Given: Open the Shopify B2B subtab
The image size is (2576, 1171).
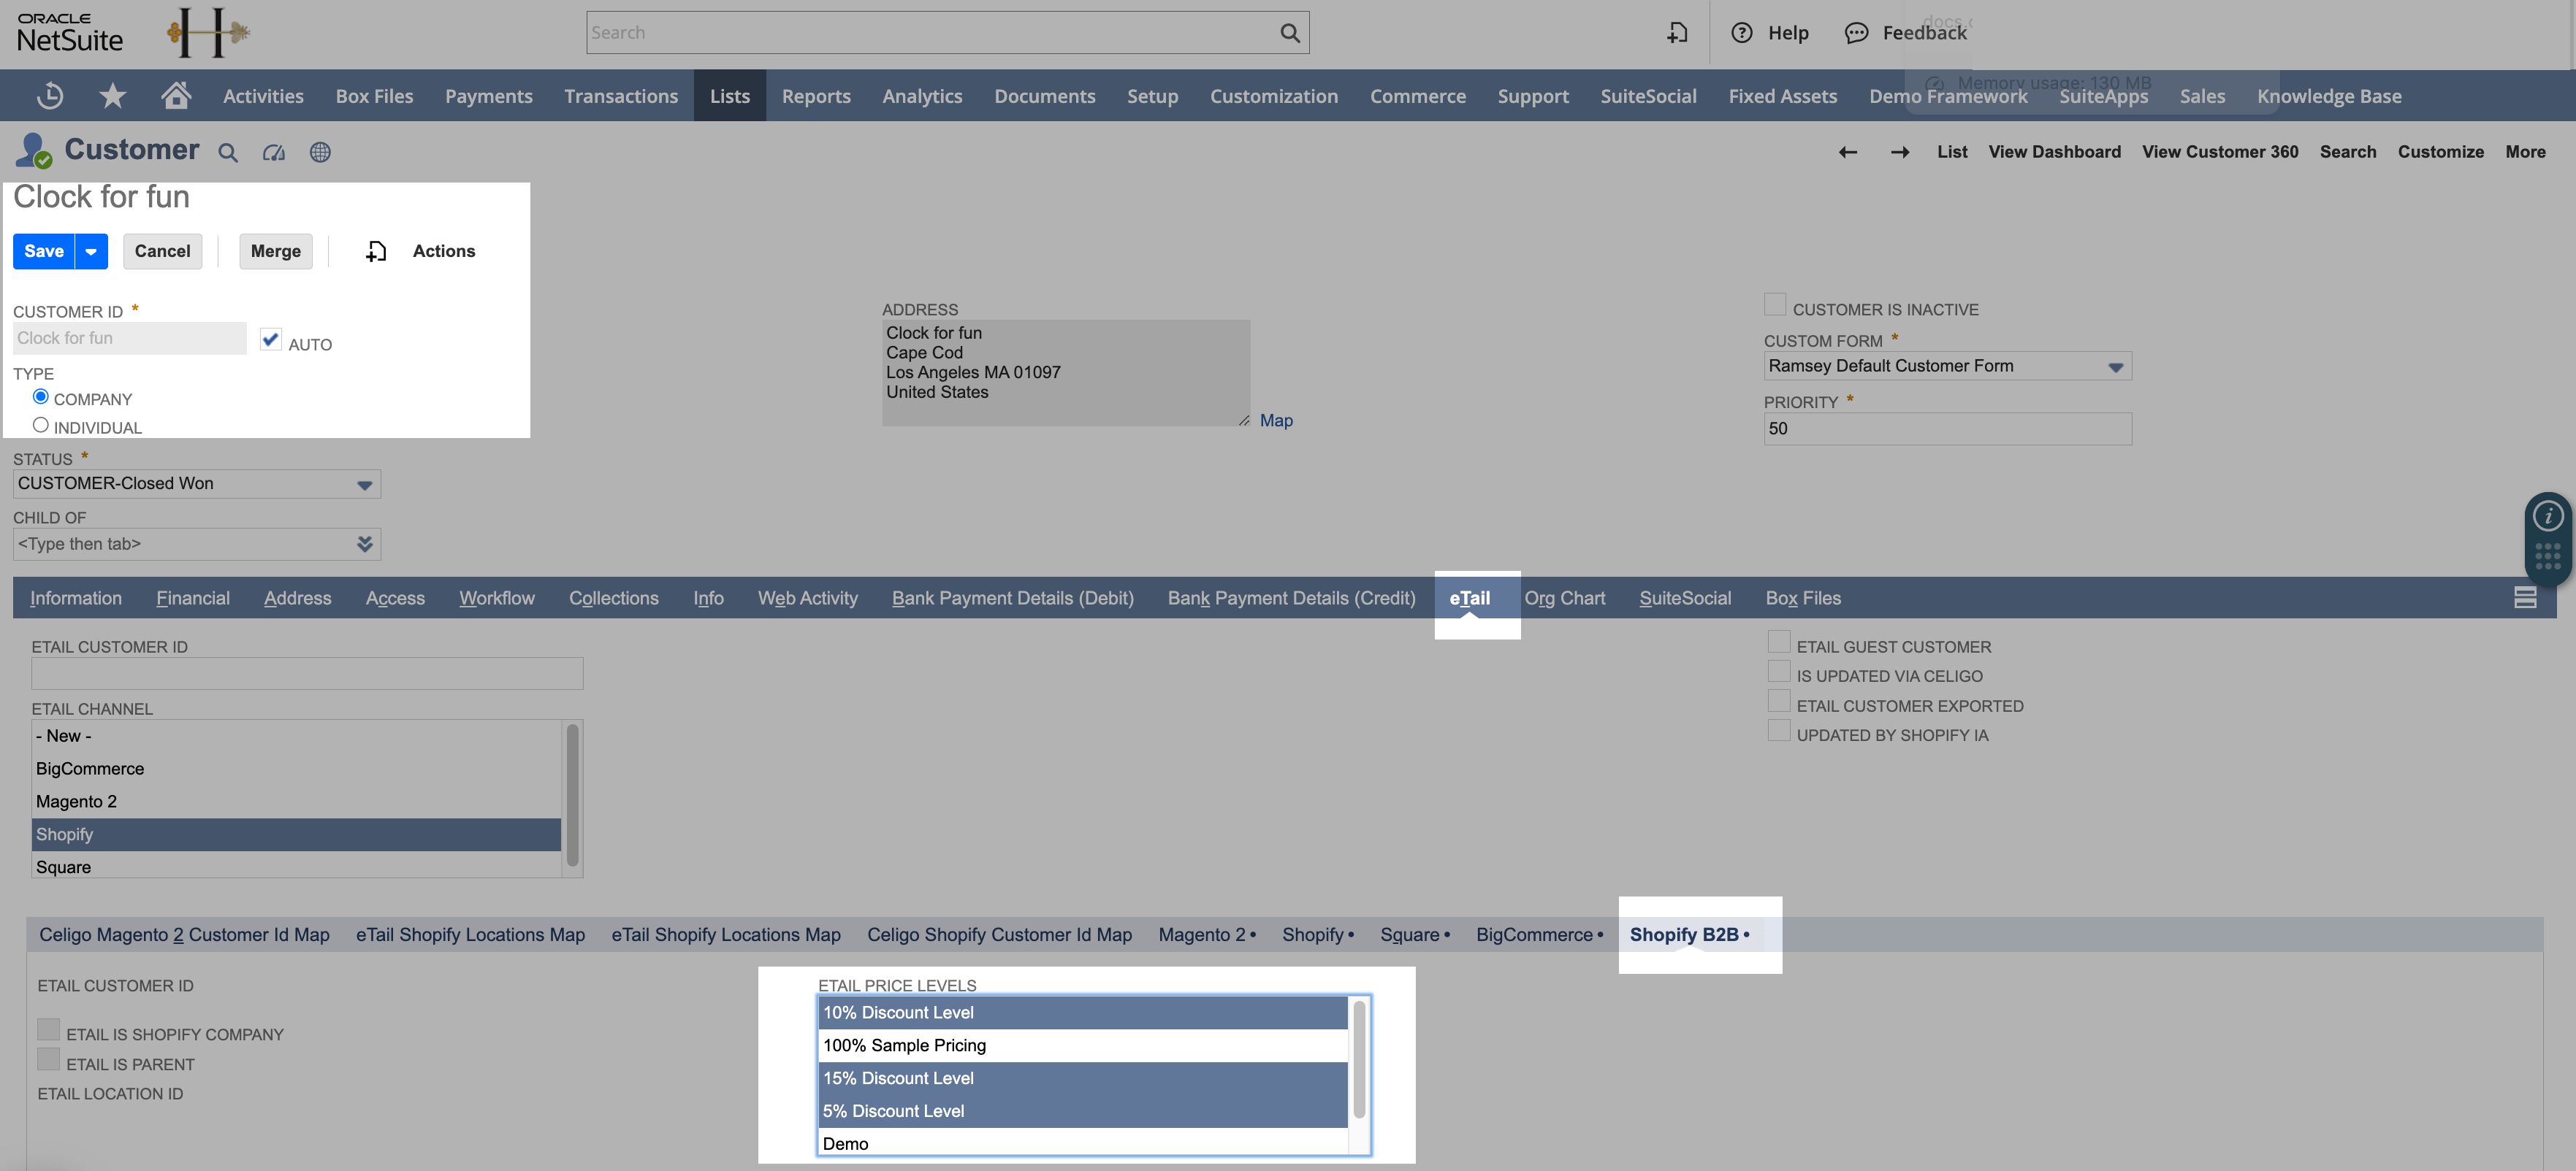Looking at the screenshot, I should point(1689,935).
